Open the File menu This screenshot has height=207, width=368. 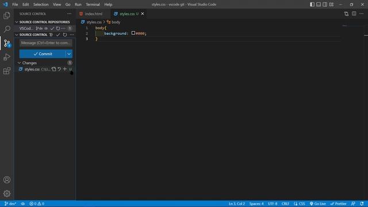pyautogui.click(x=15, y=5)
